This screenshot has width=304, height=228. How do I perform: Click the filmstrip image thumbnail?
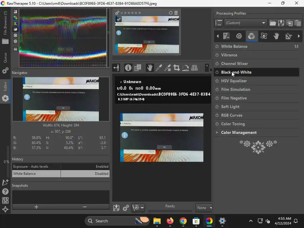(x=147, y=34)
